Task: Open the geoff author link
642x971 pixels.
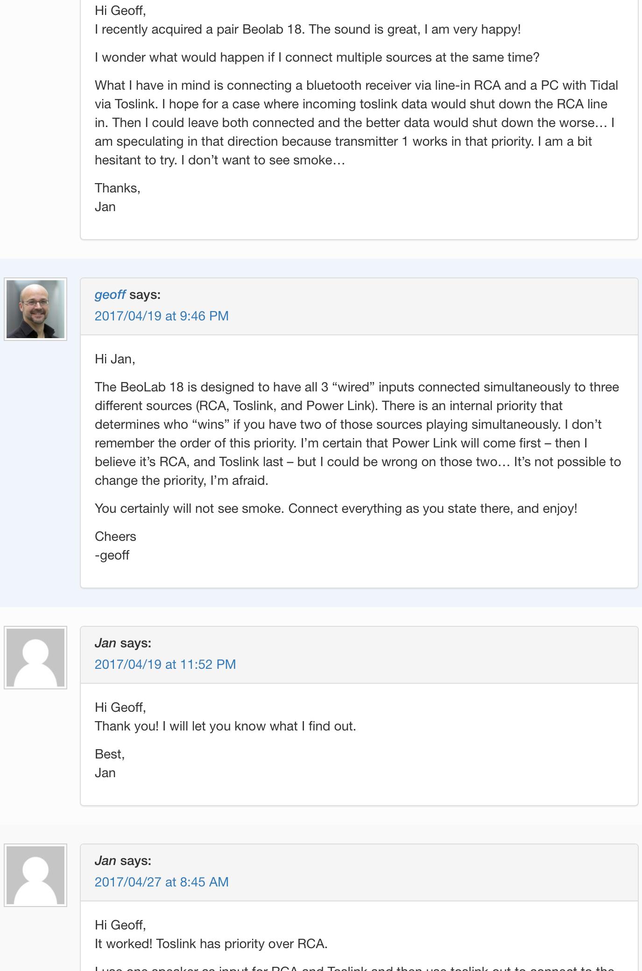Action: coord(110,295)
